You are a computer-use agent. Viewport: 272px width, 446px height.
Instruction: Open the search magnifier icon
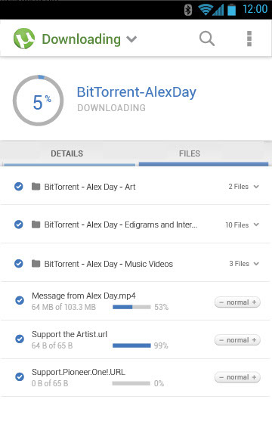click(x=206, y=39)
